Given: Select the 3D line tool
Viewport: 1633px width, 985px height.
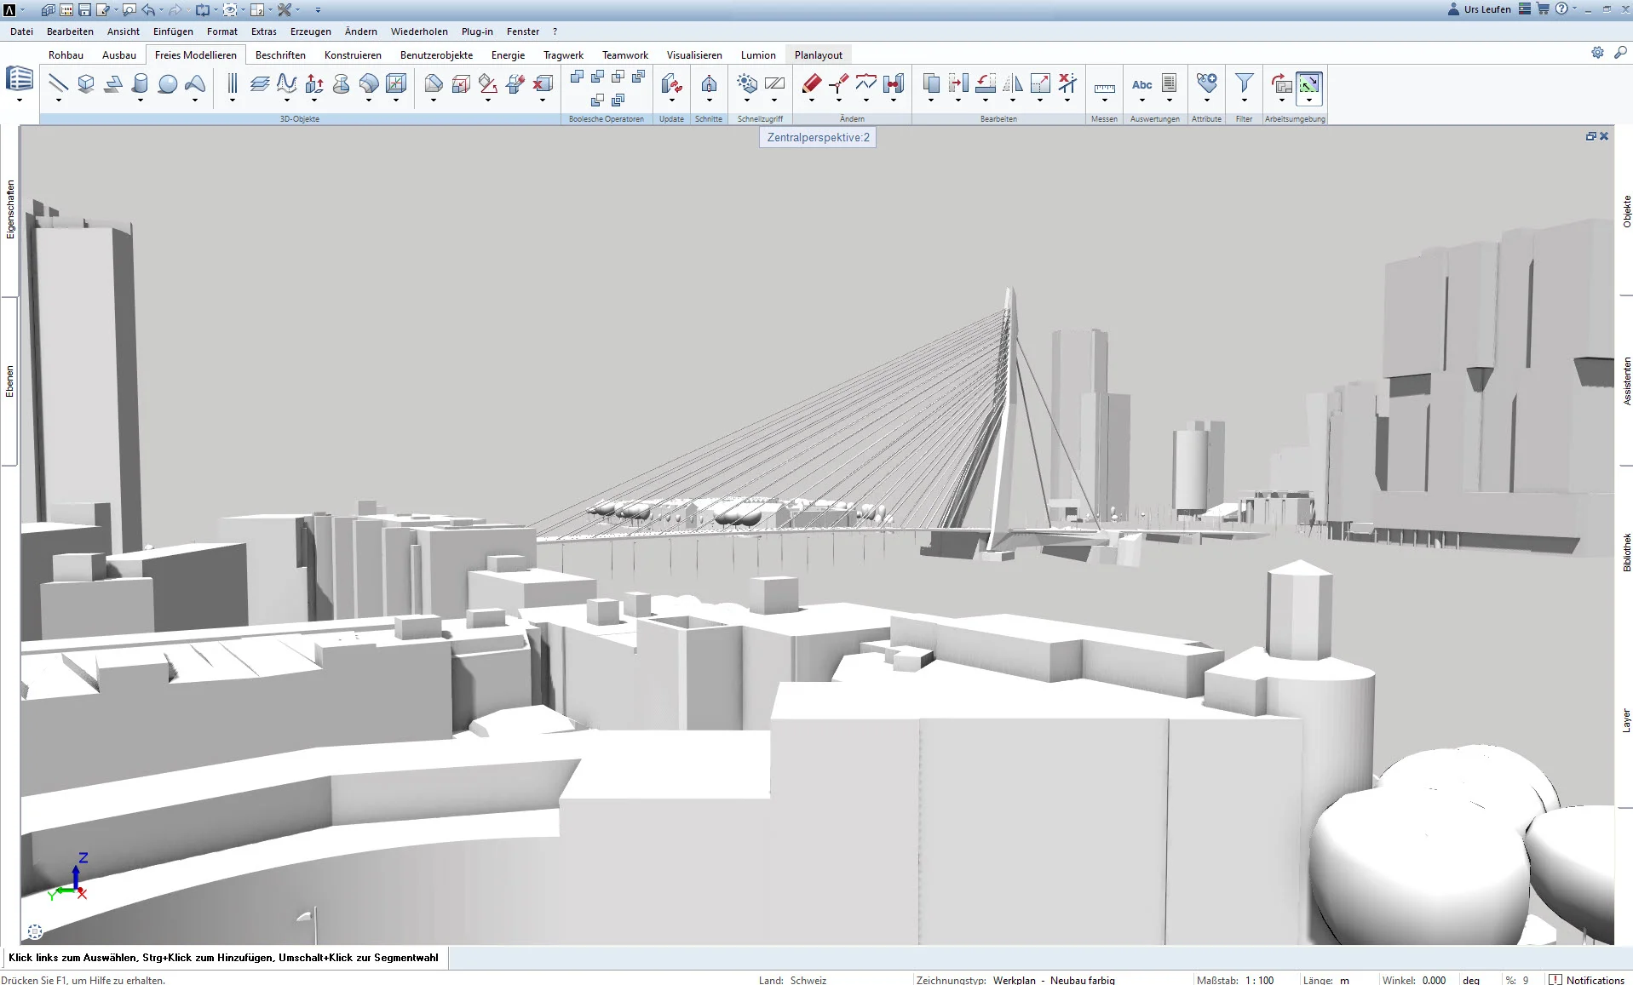Looking at the screenshot, I should pos(58,83).
